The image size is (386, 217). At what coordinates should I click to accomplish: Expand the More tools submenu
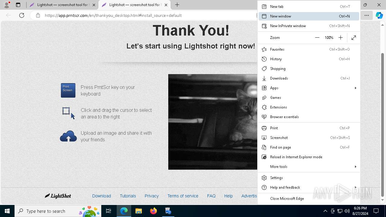[309, 167]
